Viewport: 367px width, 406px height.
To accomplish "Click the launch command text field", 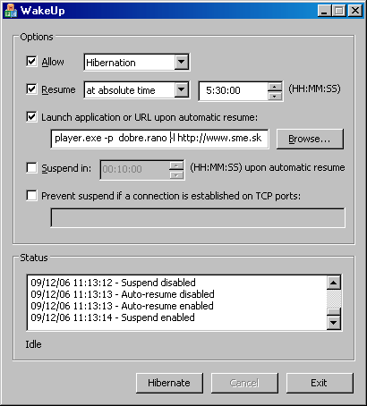I will [x=159, y=139].
